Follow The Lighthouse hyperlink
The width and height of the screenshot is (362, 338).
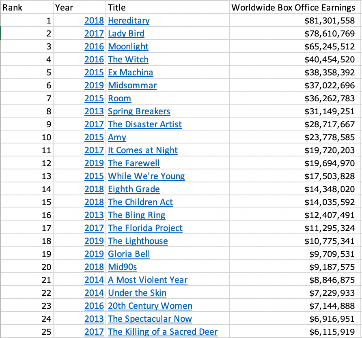point(138,241)
